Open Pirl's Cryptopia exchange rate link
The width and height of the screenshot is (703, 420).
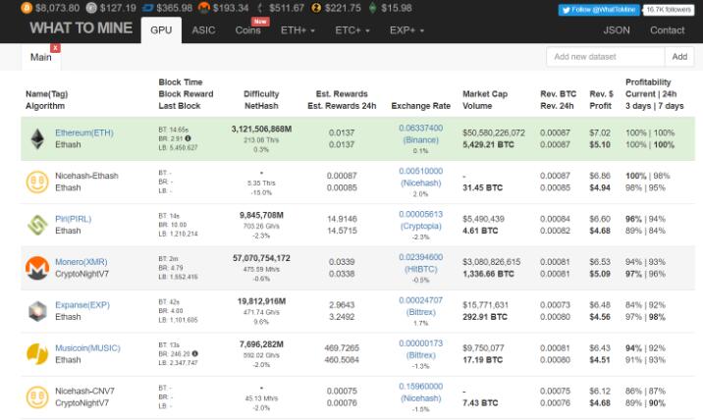tap(420, 220)
